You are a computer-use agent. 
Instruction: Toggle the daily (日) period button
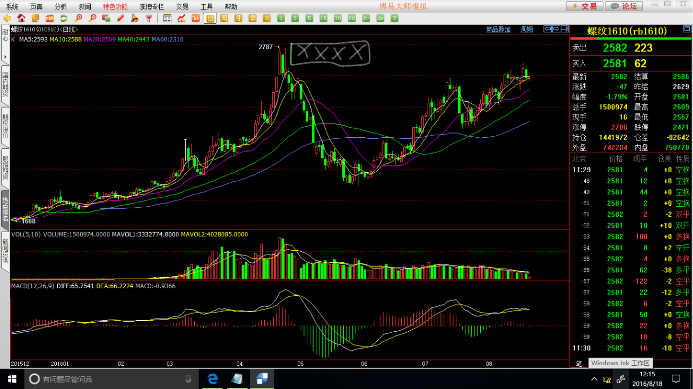[210, 19]
